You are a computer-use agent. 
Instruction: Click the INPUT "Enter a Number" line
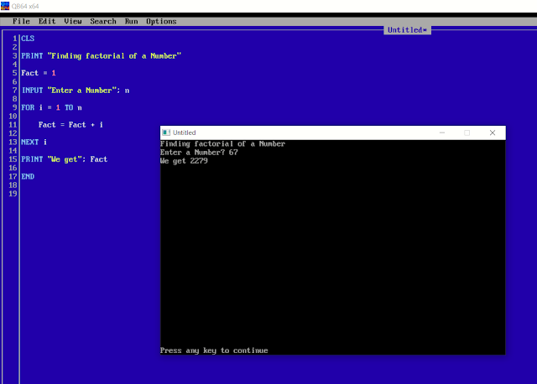click(x=76, y=91)
